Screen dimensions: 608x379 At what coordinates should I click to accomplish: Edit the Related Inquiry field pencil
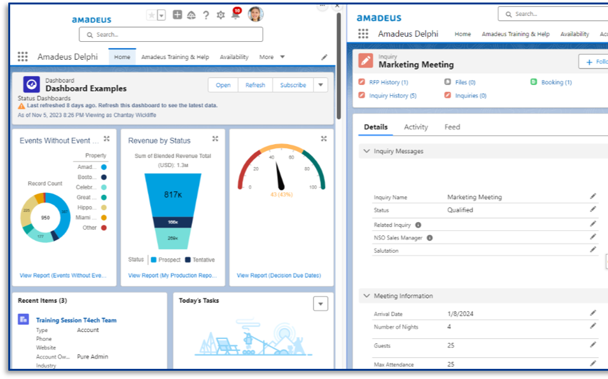(593, 223)
